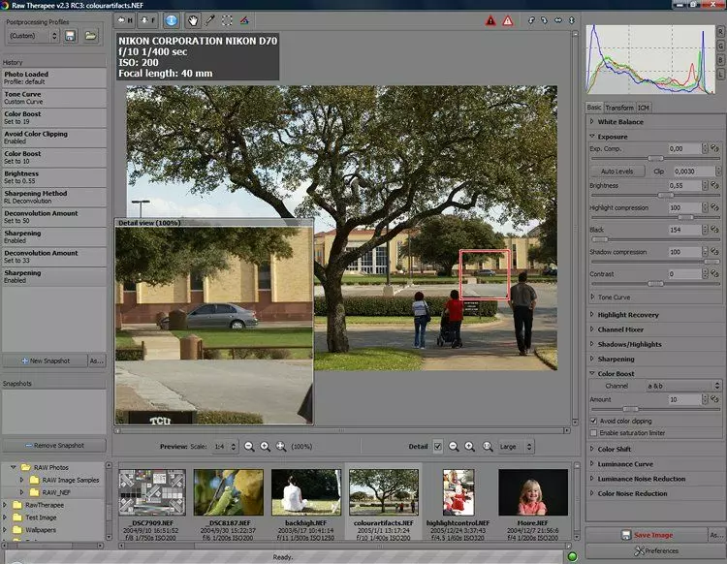Activate the crop selection tool
727x564 pixels.
(x=227, y=19)
